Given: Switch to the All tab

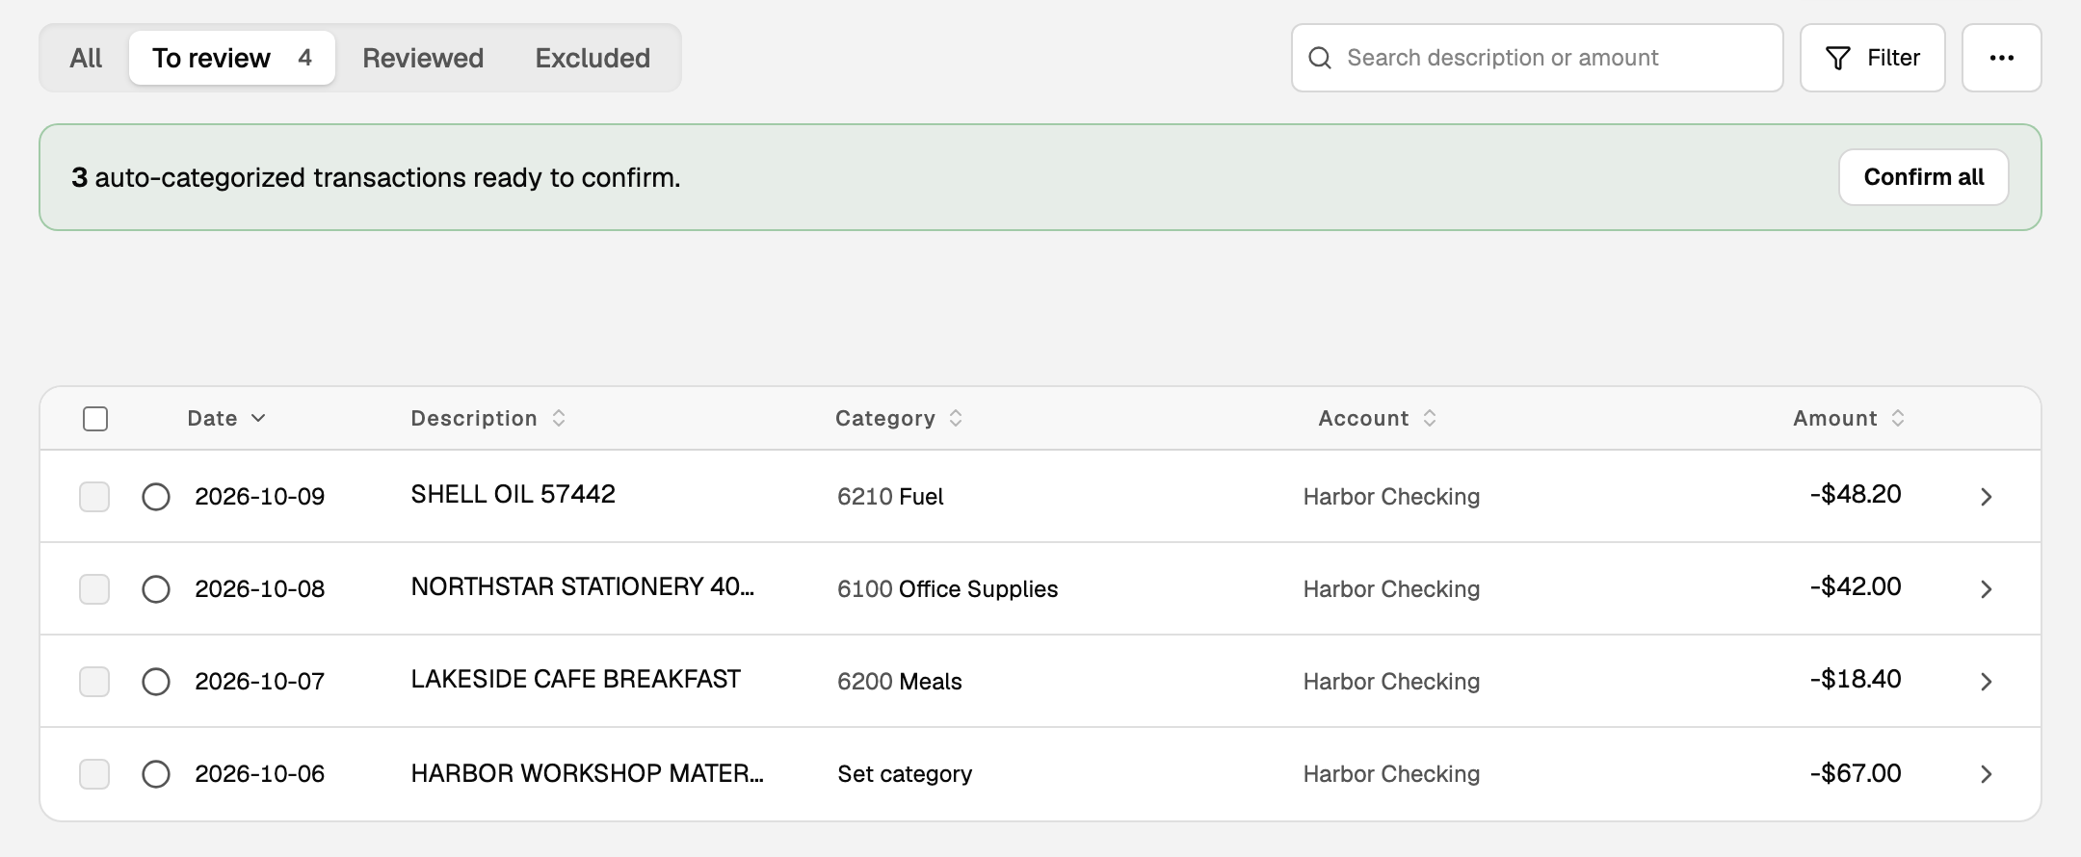Looking at the screenshot, I should click(x=86, y=58).
